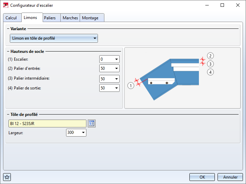
Task: Click circled number 3 in diagram
Action: tap(210, 64)
